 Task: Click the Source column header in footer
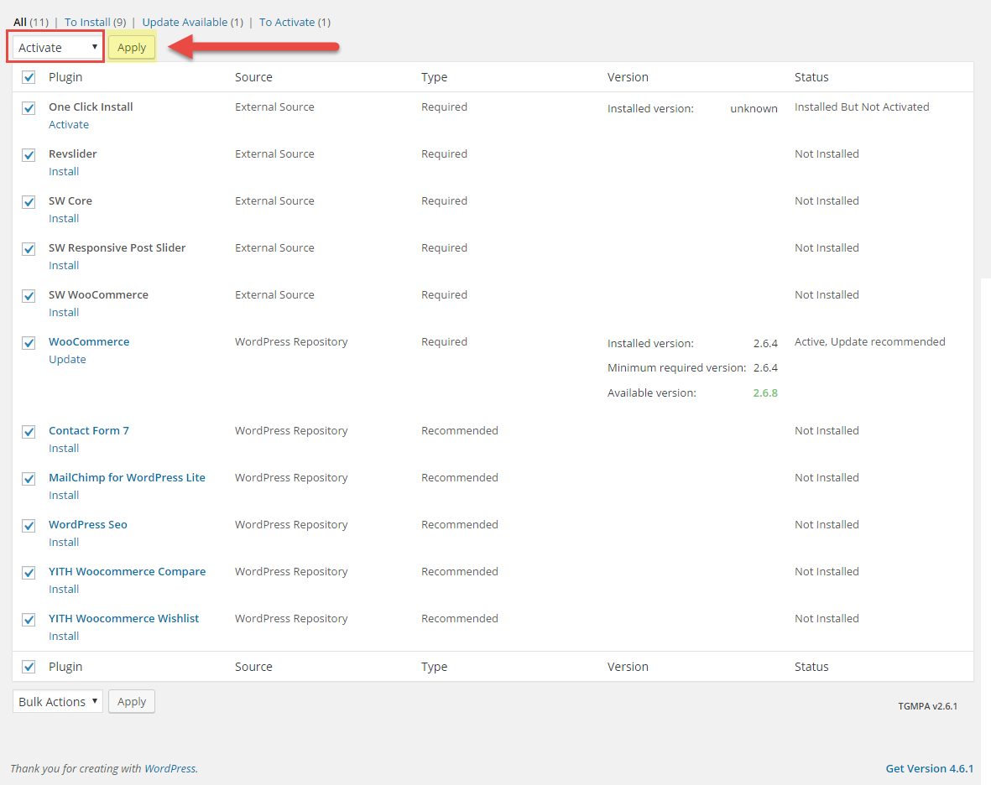[x=253, y=666]
